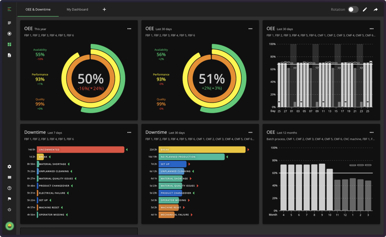Add a new dashboard with the plus button
The width and height of the screenshot is (386, 237).
click(x=104, y=9)
